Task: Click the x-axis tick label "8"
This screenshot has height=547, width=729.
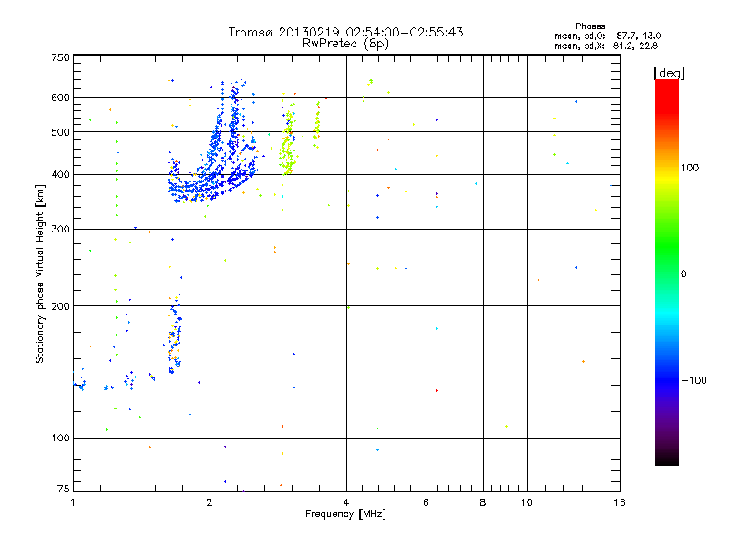Action: pos(483,502)
